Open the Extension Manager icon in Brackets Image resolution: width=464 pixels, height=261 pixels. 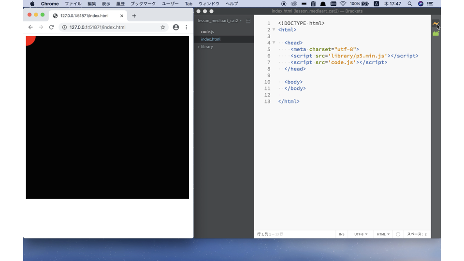click(x=435, y=33)
